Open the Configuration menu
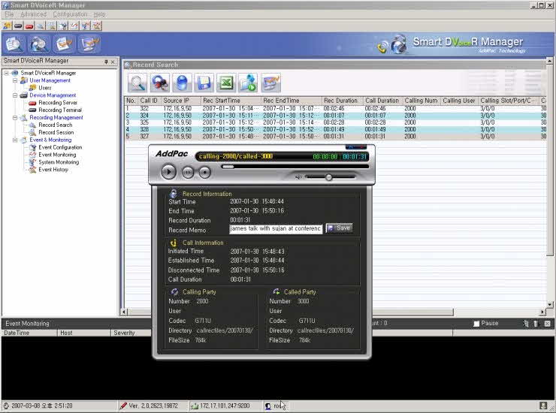The image size is (556, 413). tap(70, 14)
